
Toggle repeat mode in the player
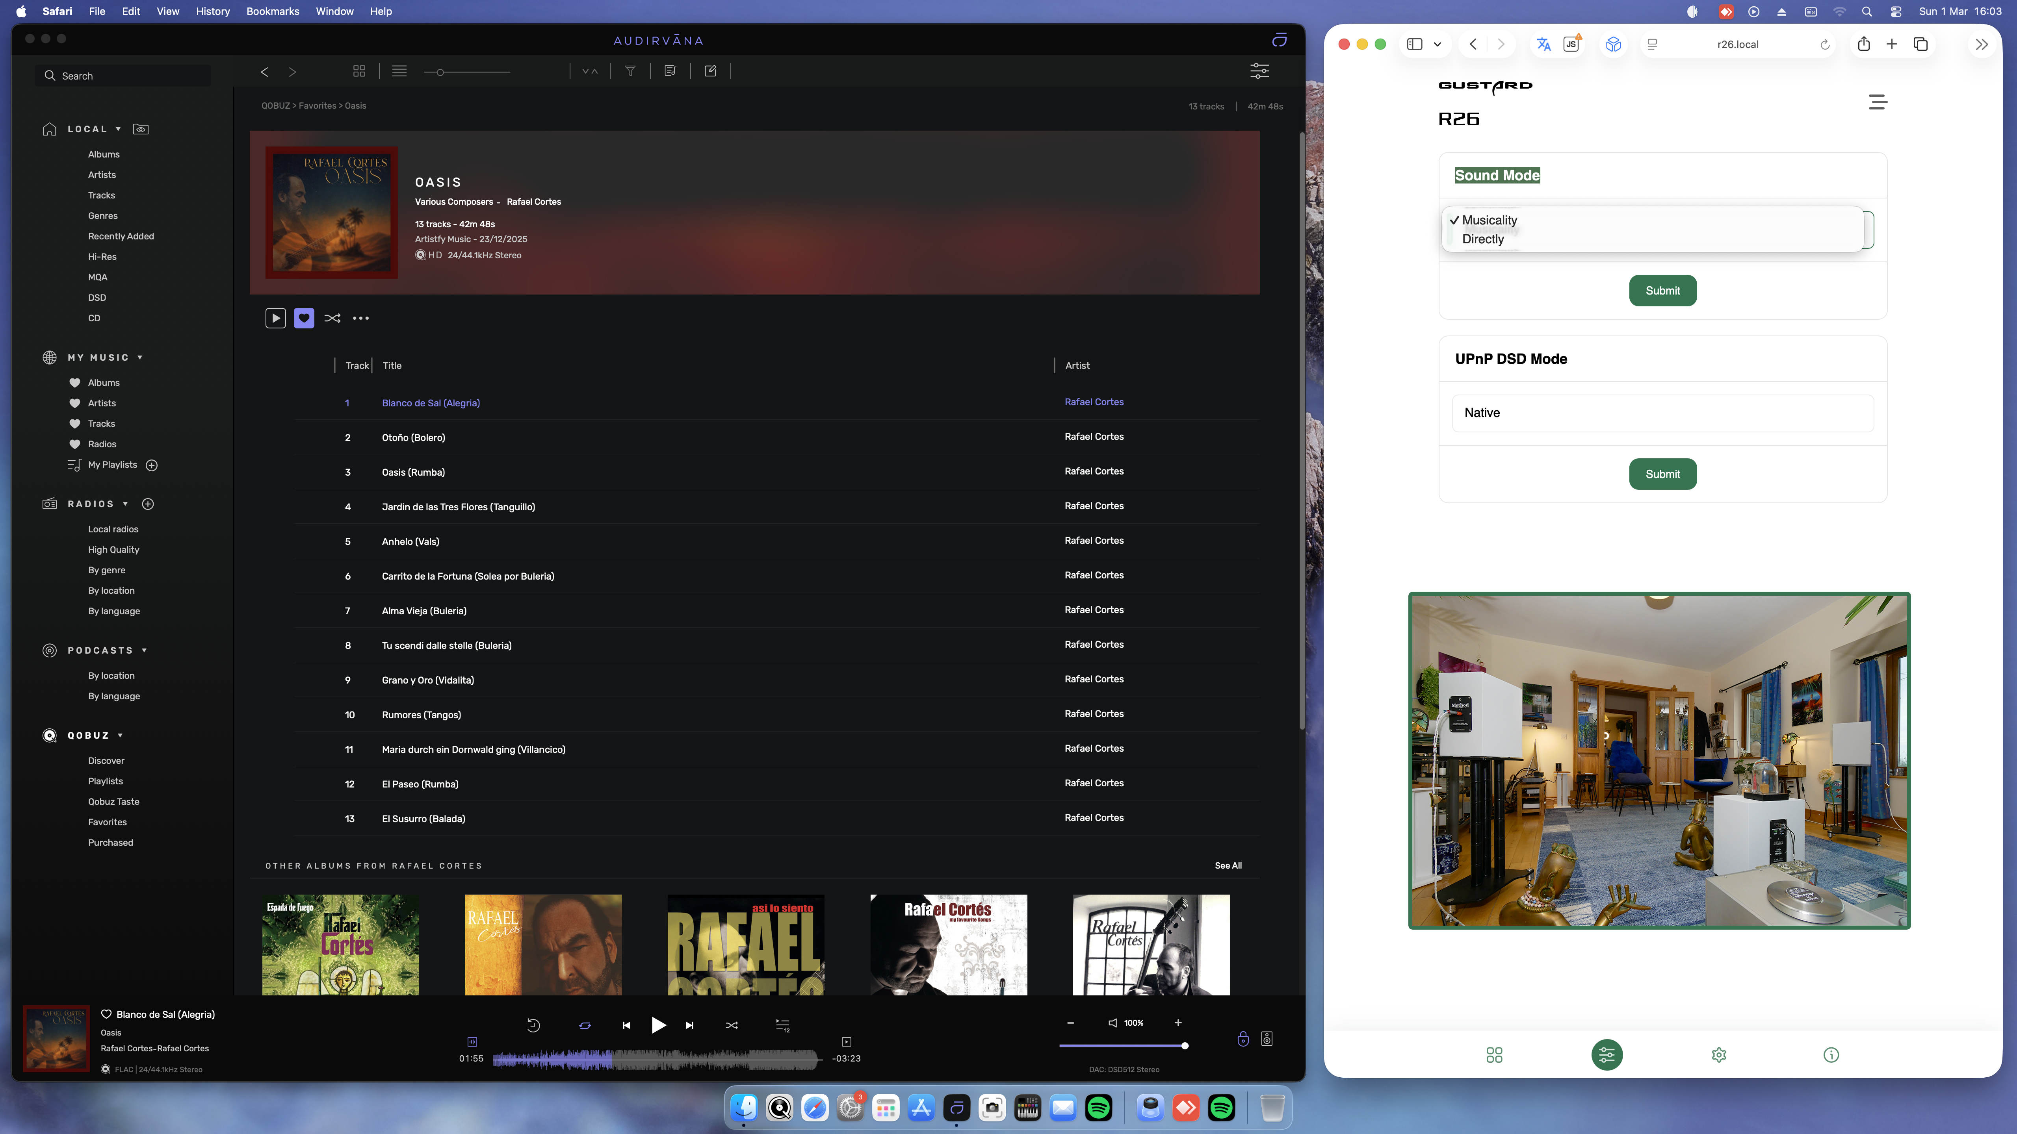pos(585,1025)
